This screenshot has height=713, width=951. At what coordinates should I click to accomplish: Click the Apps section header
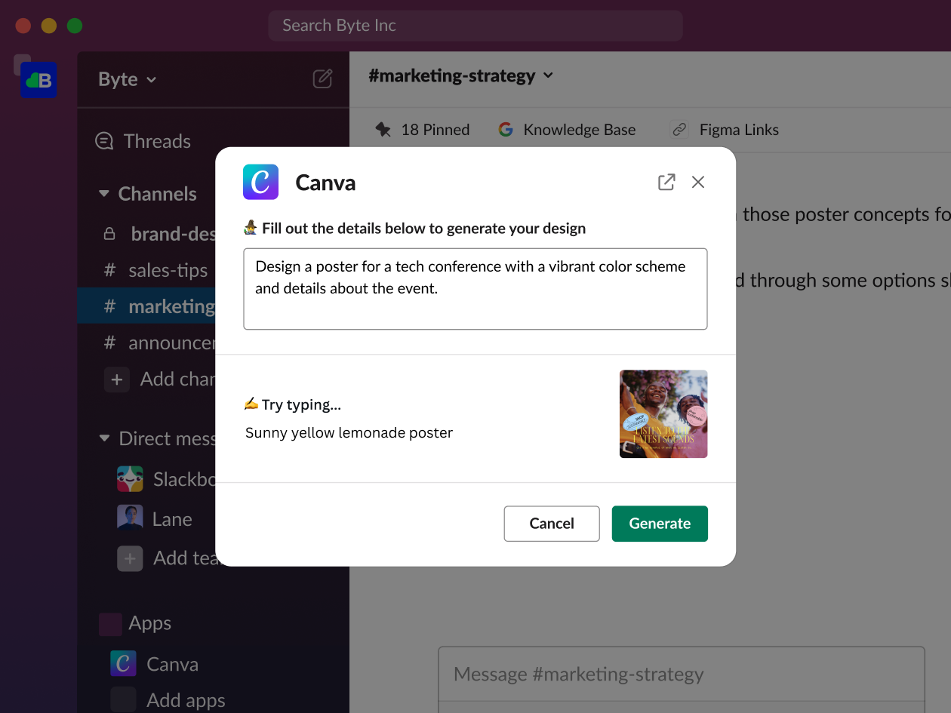point(149,623)
